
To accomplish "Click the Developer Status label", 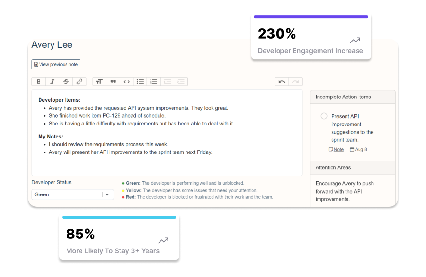I will pos(52,182).
